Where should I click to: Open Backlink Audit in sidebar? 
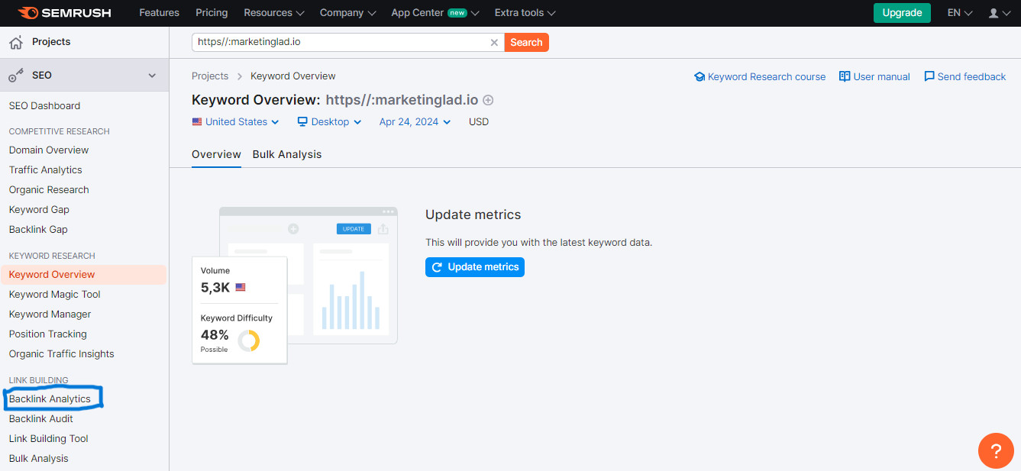click(x=41, y=419)
